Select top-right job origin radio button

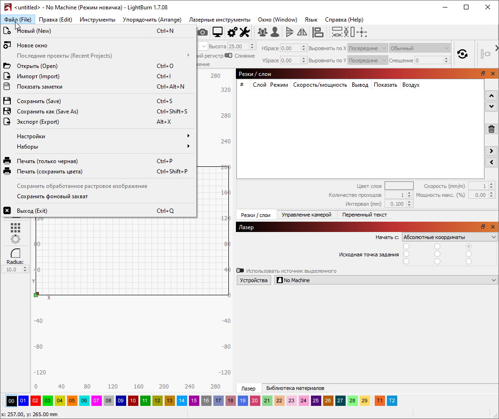(x=469, y=246)
